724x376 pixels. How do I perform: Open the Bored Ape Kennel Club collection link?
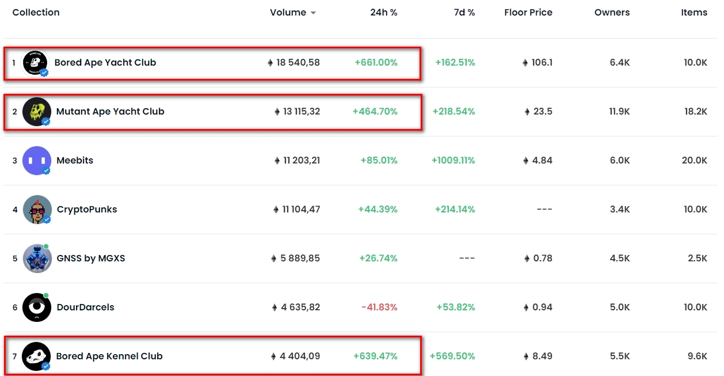[109, 356]
